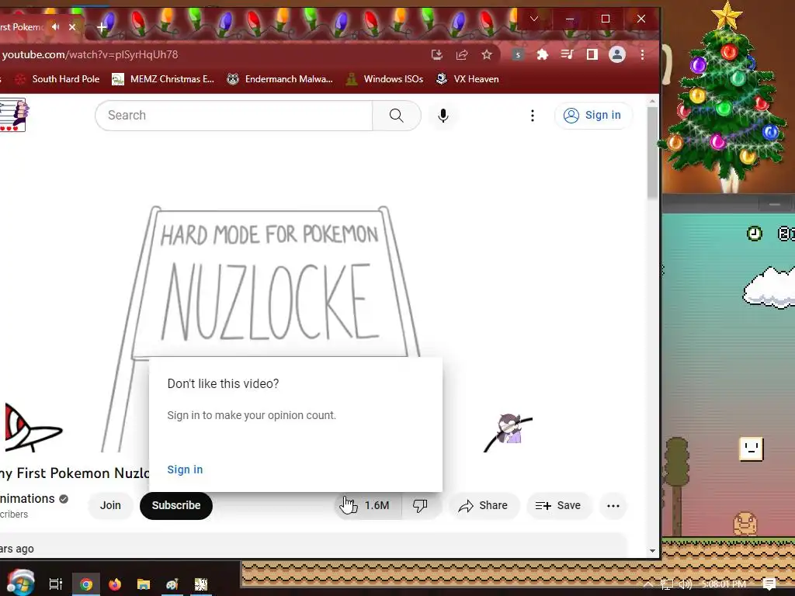Open the Chrome three-dot menu
Image resolution: width=795 pixels, height=596 pixels.
[x=642, y=55]
